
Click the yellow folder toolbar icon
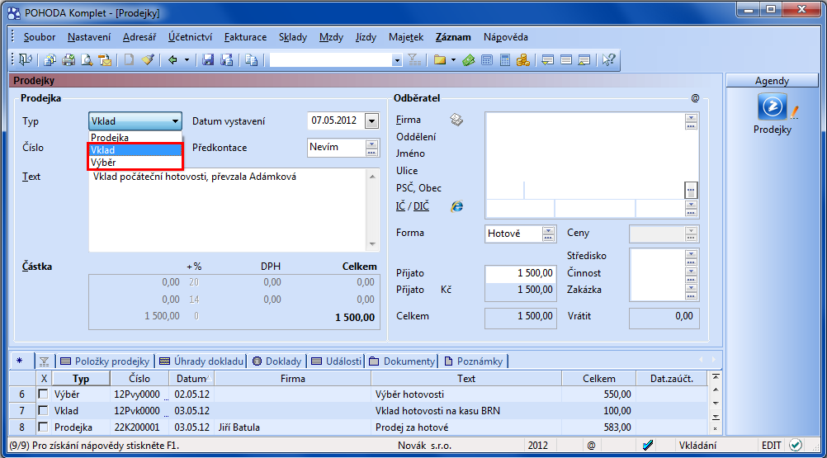439,60
